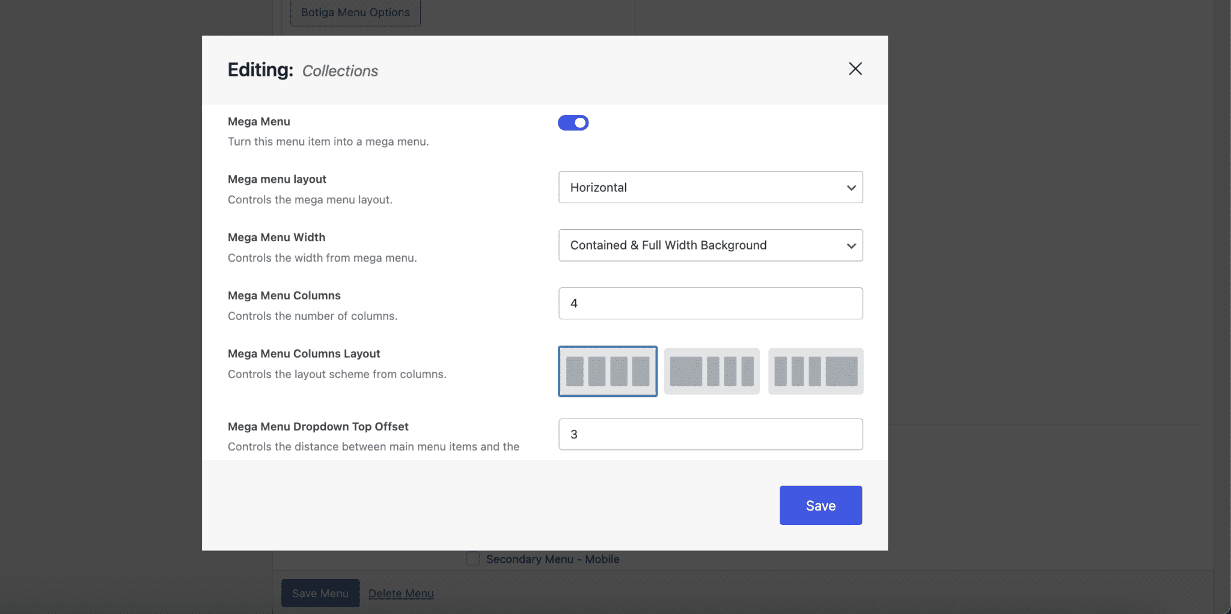Click the Delete Menu link
The height and width of the screenshot is (614, 1231).
tap(401, 593)
